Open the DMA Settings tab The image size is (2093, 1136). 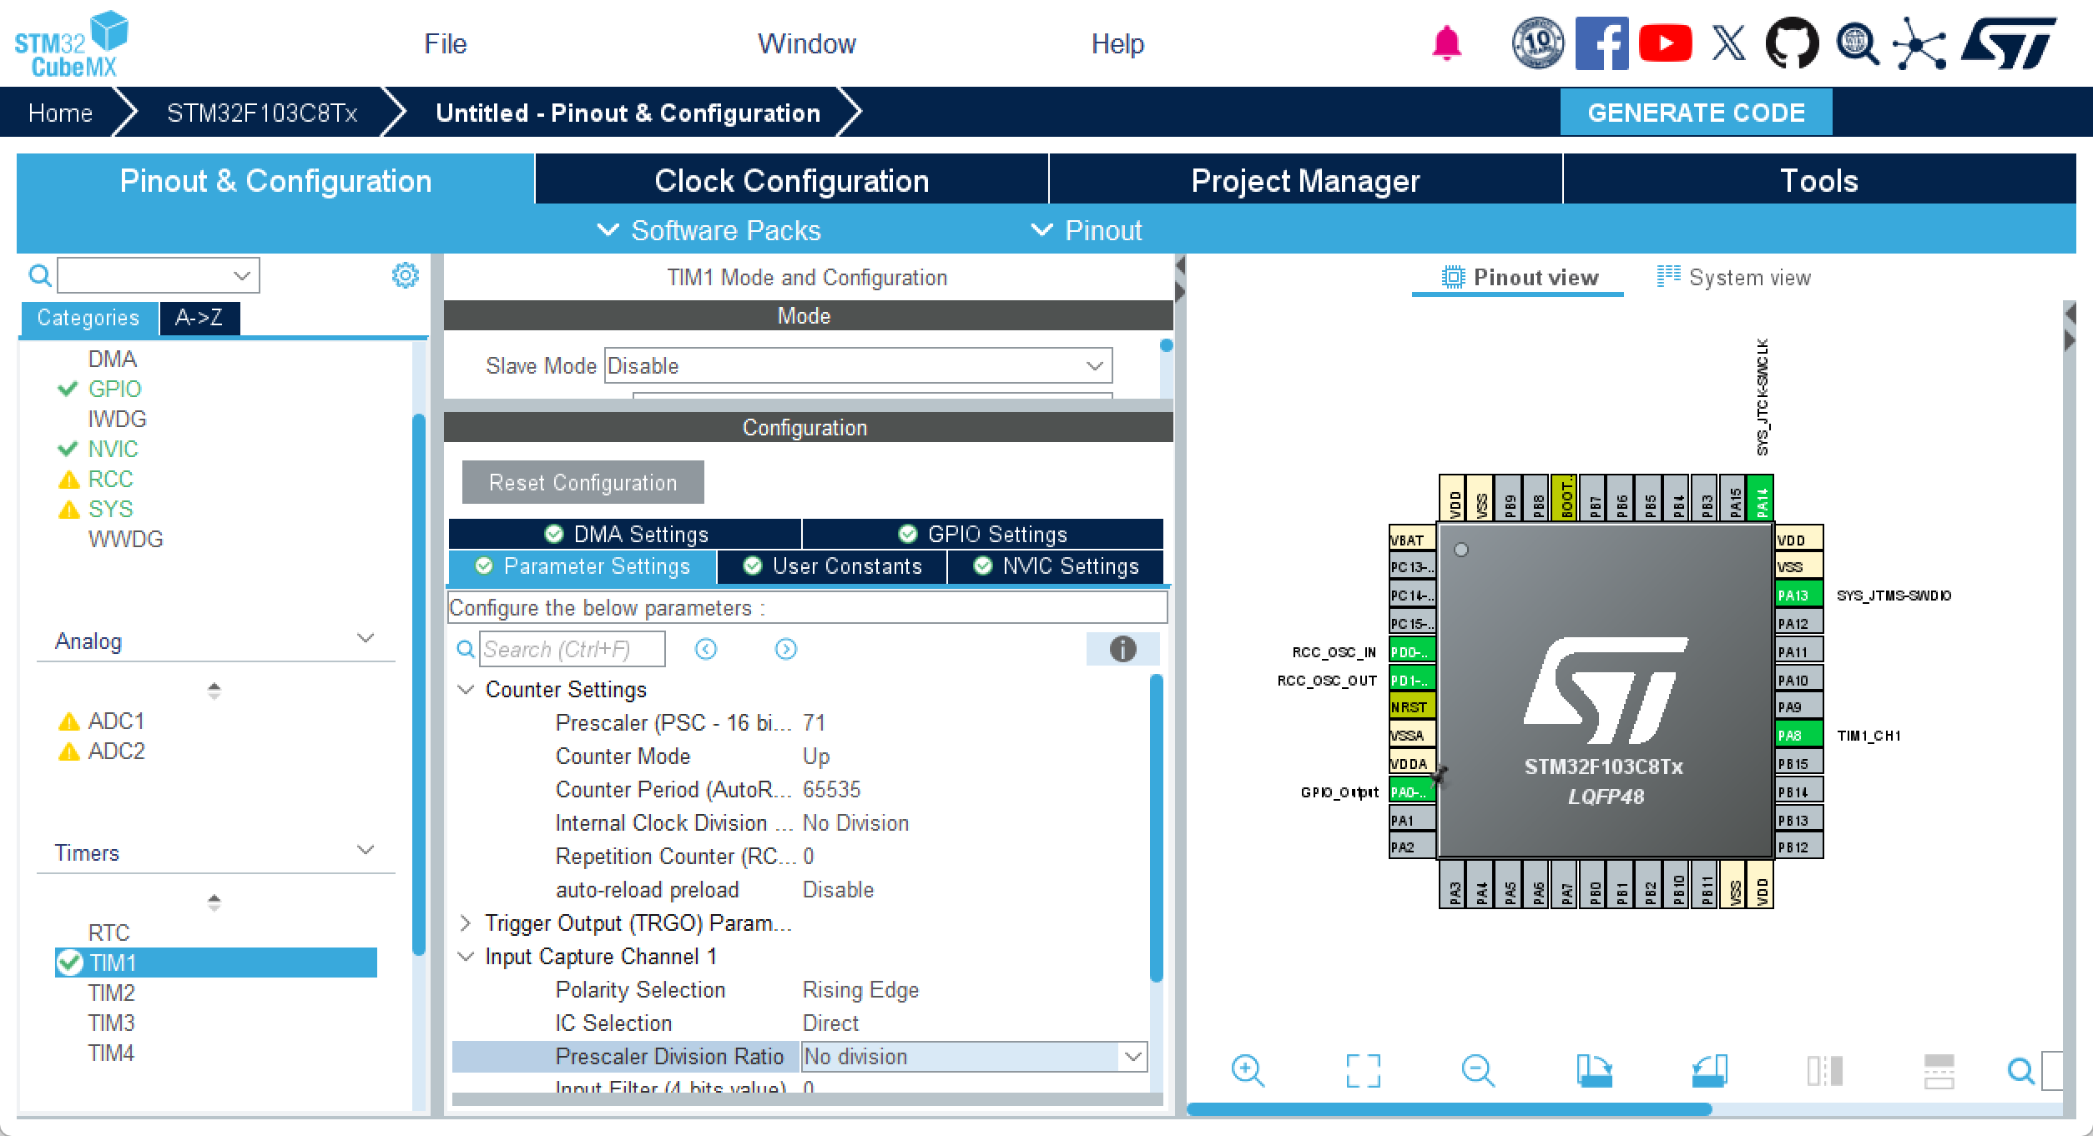(625, 534)
